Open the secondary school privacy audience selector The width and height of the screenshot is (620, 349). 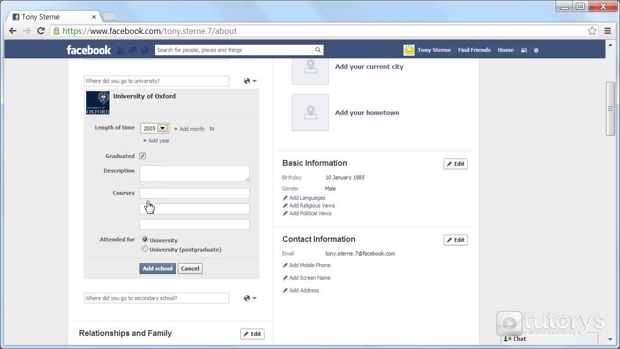[250, 298]
